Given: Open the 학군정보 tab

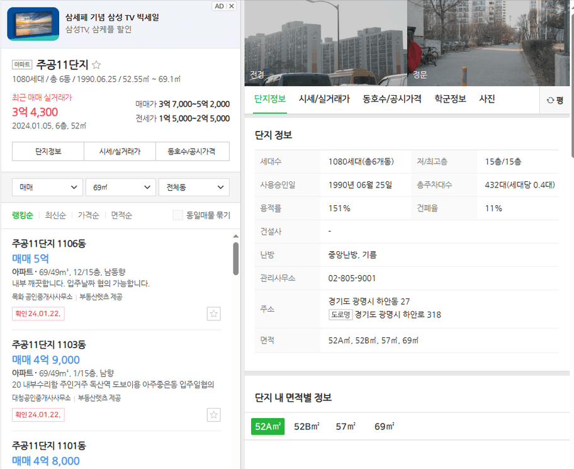Looking at the screenshot, I should (x=450, y=99).
